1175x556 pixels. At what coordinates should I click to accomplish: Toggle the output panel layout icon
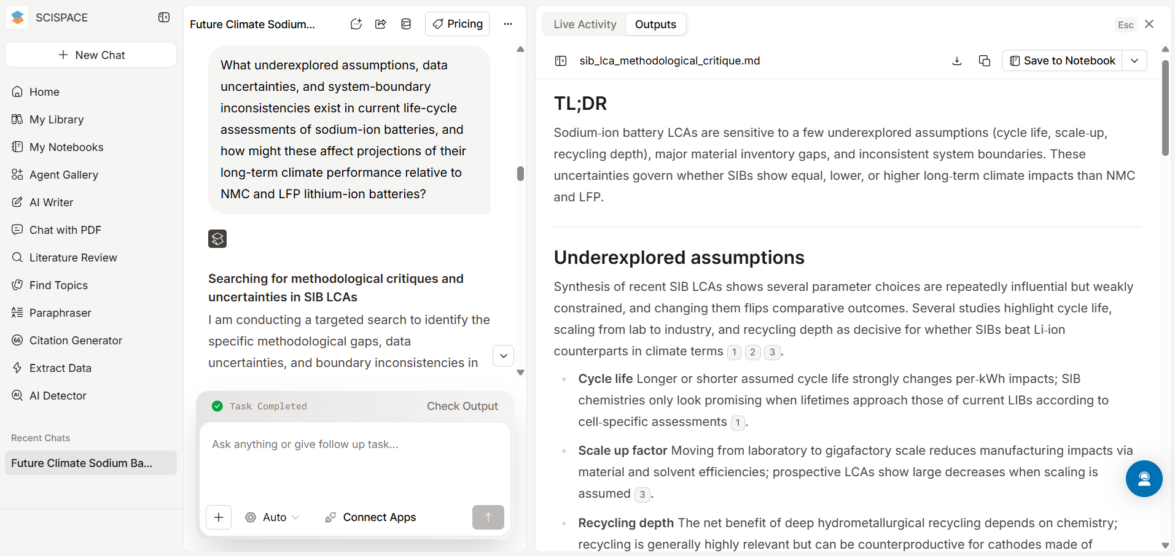point(561,61)
